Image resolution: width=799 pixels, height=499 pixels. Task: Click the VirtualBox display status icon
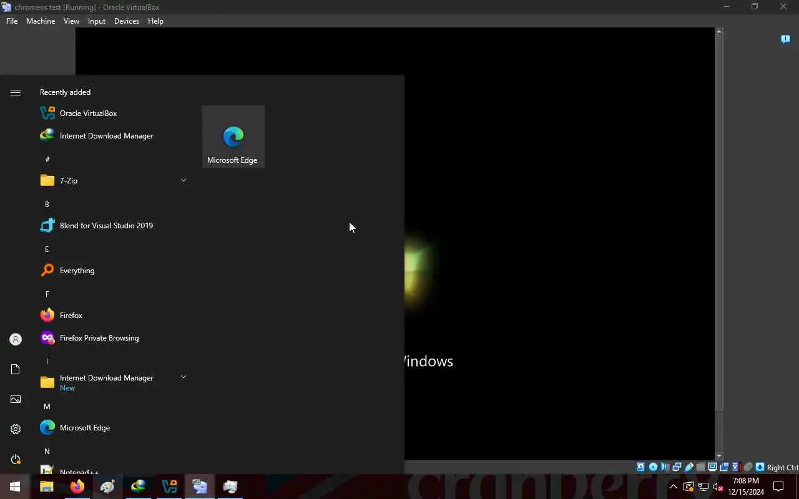point(712,467)
